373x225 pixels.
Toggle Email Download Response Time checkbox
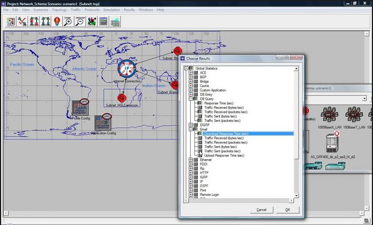coord(200,134)
